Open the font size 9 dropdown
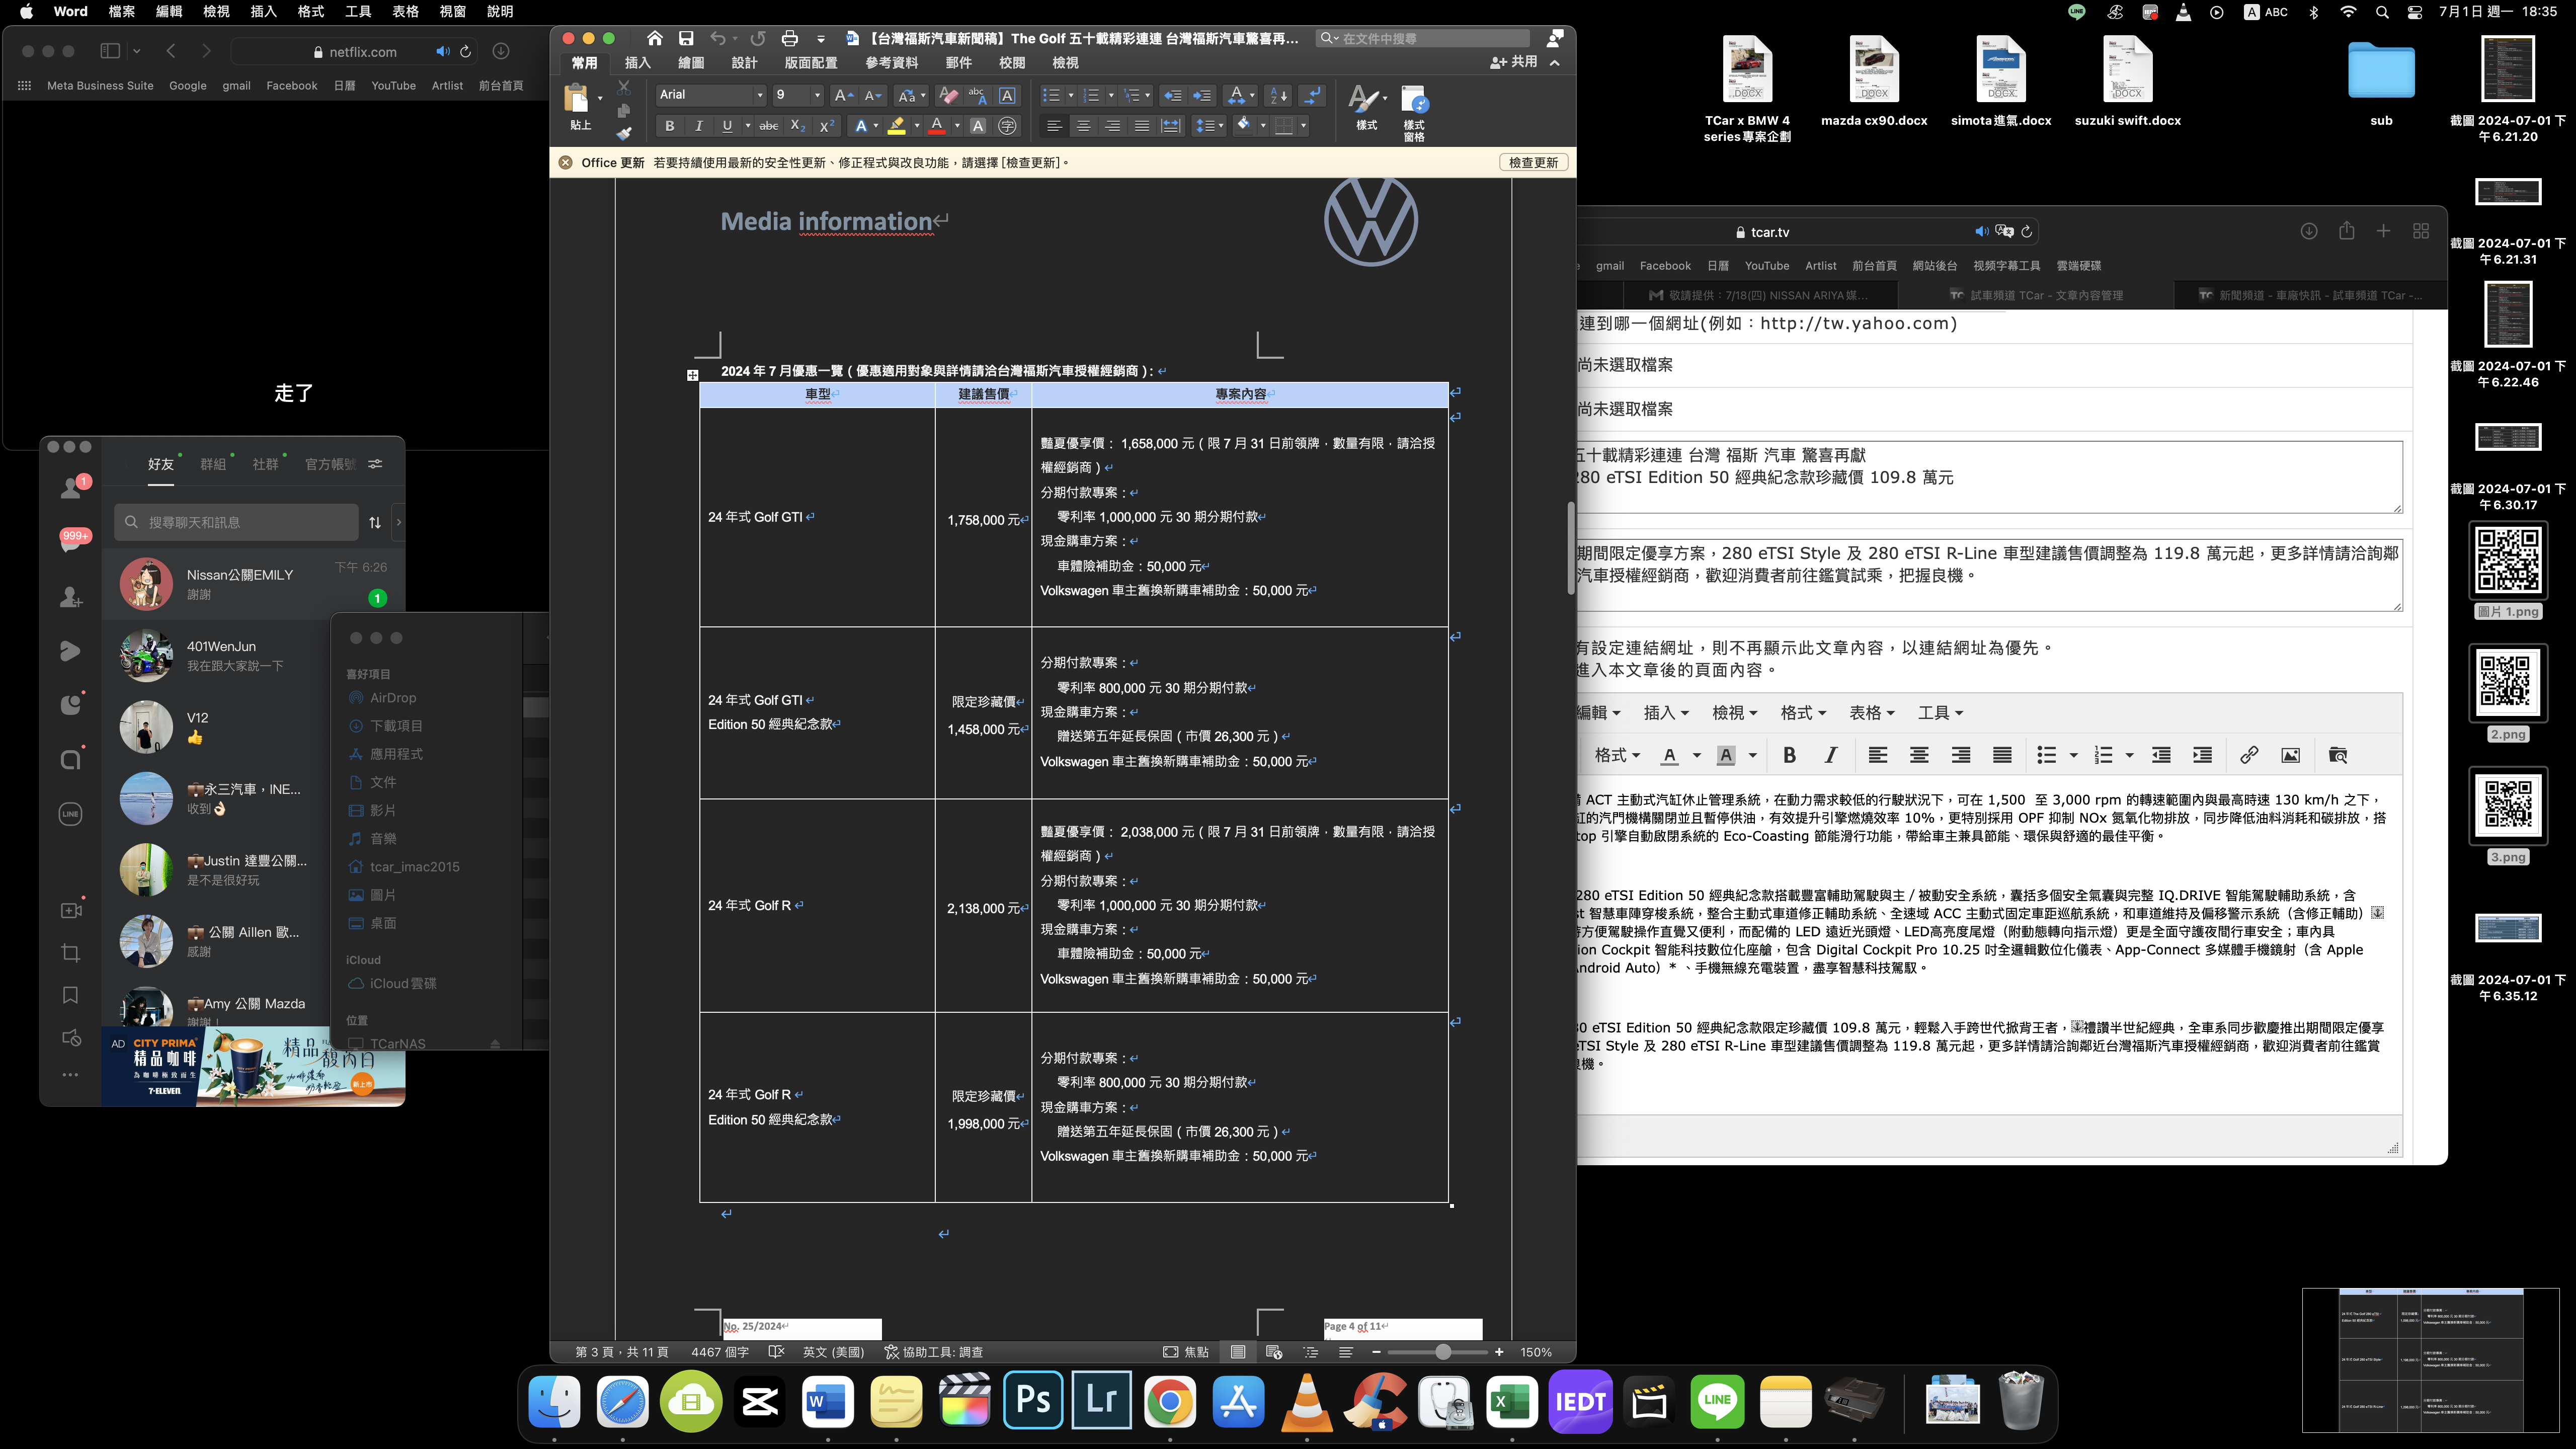This screenshot has width=2576, height=1449. click(817, 96)
